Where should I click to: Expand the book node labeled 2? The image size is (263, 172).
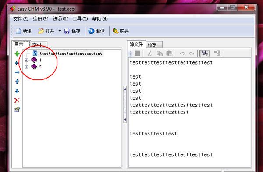point(26,67)
